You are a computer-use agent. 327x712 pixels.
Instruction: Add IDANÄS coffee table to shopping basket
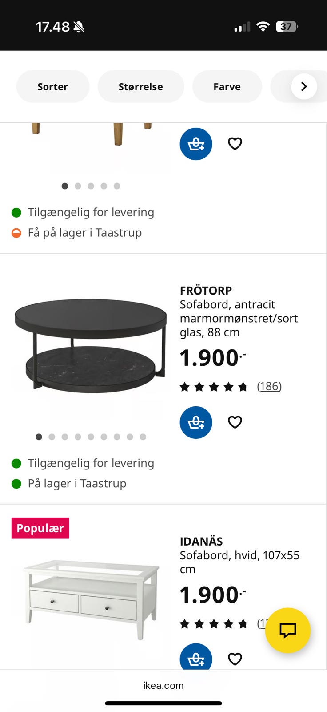(x=196, y=657)
